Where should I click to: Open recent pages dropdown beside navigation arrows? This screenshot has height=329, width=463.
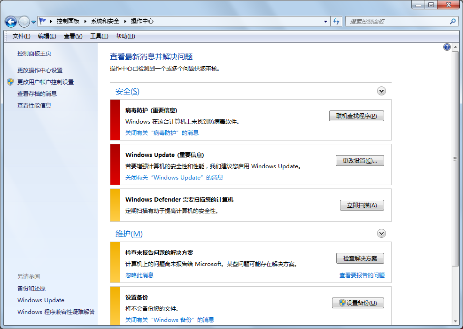pos(33,22)
